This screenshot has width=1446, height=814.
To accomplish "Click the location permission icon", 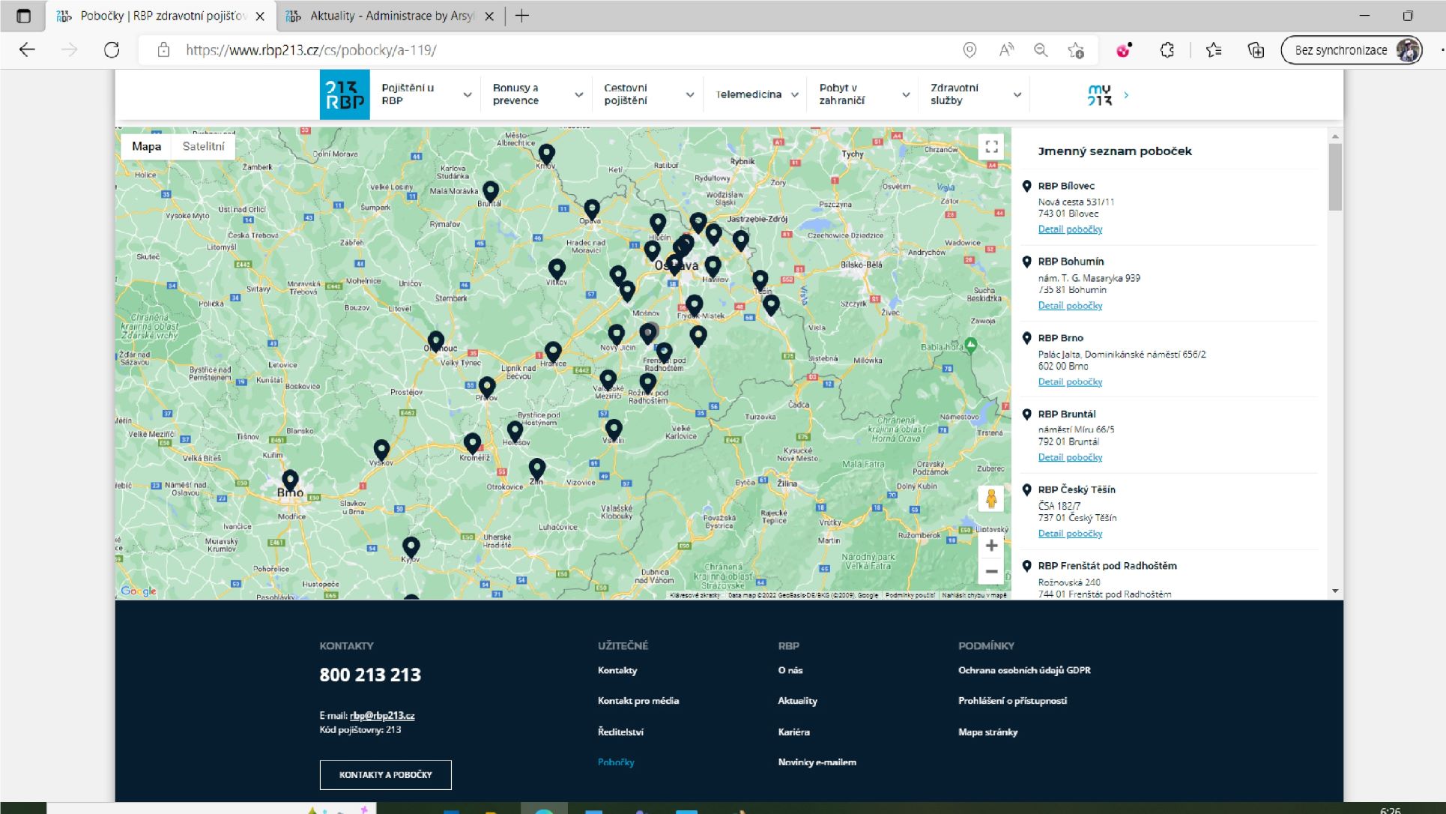I will click(969, 50).
